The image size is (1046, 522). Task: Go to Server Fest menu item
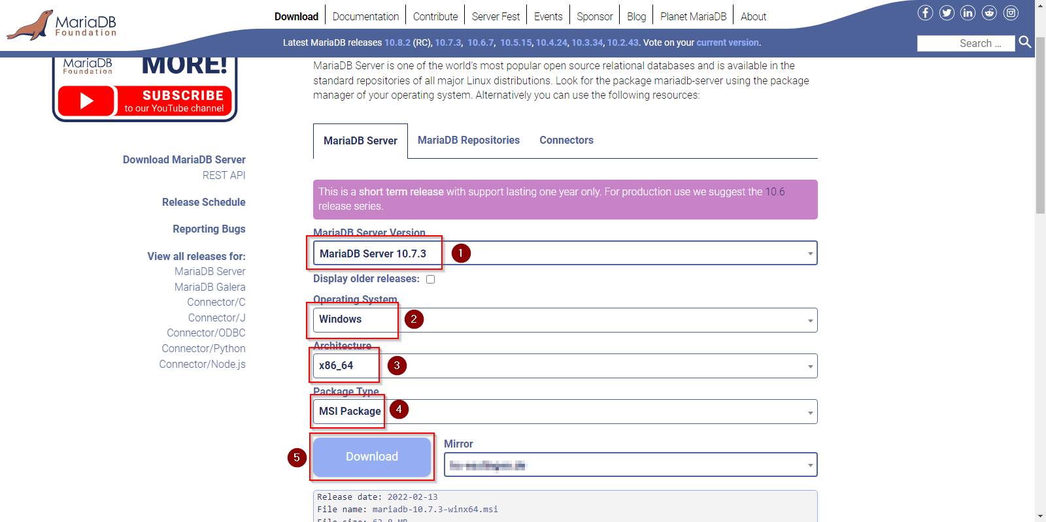[496, 16]
